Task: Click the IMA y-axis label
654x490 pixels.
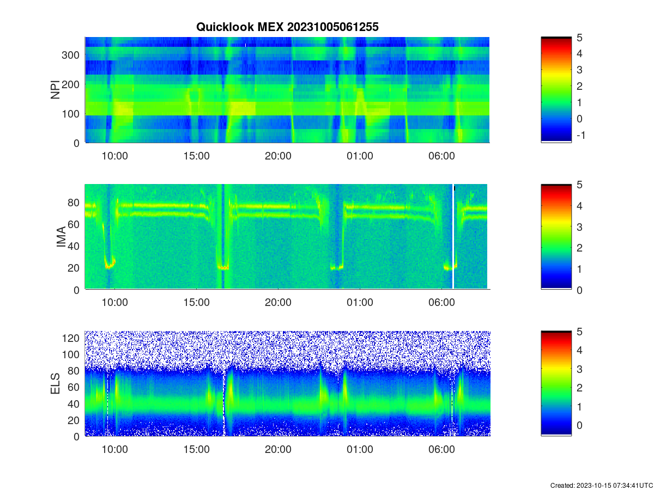Action: (61, 237)
